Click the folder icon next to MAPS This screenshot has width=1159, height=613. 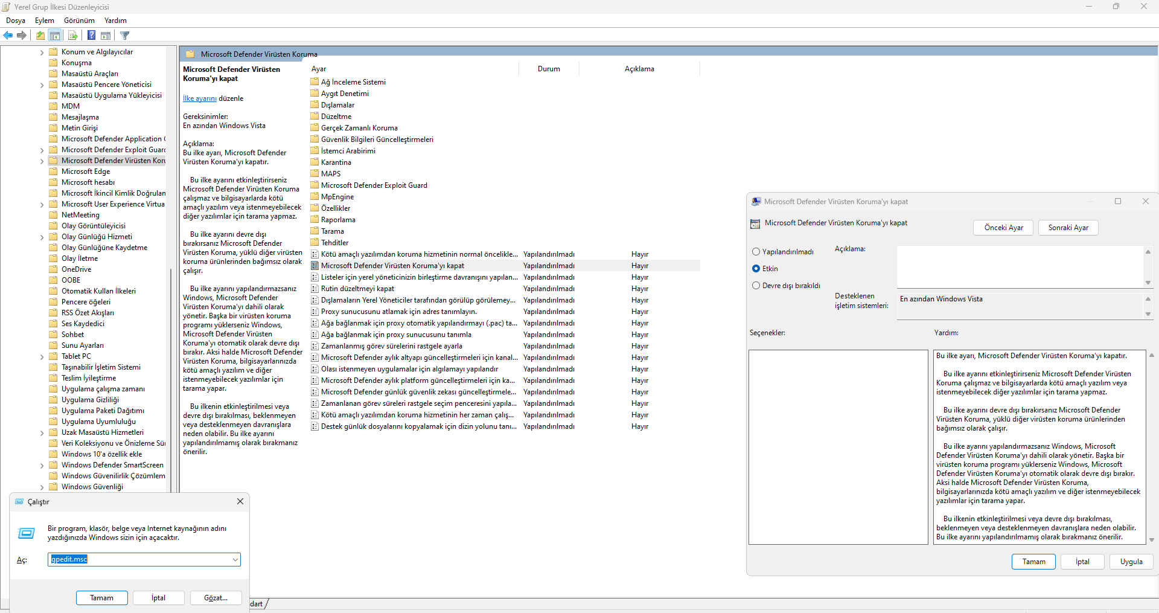[x=314, y=173]
